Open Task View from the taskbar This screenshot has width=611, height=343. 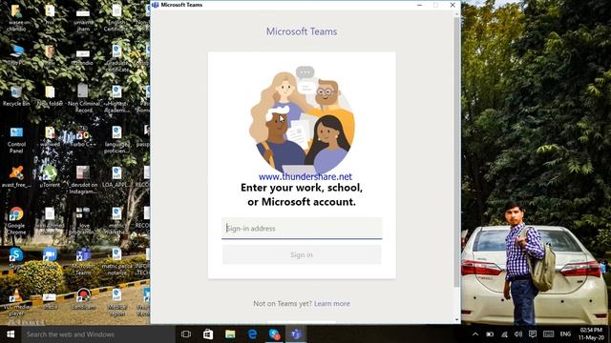186,334
